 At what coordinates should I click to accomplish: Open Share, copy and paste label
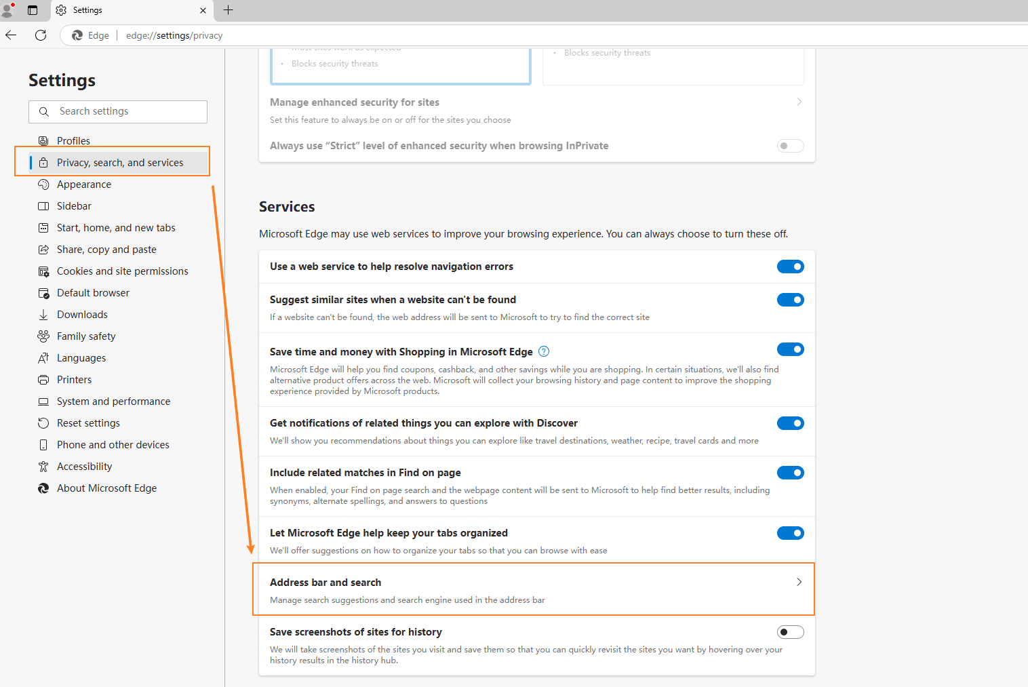(x=106, y=250)
